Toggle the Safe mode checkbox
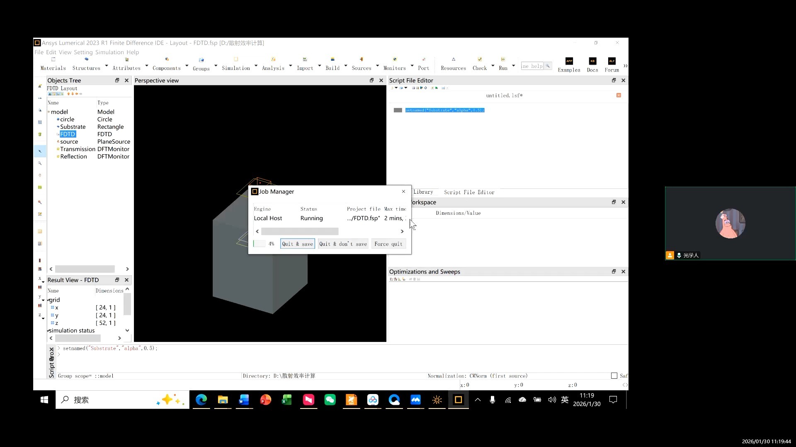796x447 pixels. pos(614,376)
